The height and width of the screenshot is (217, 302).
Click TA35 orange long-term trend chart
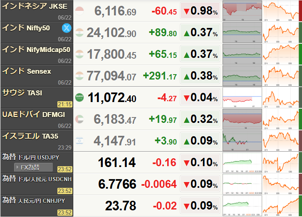tap(281, 141)
